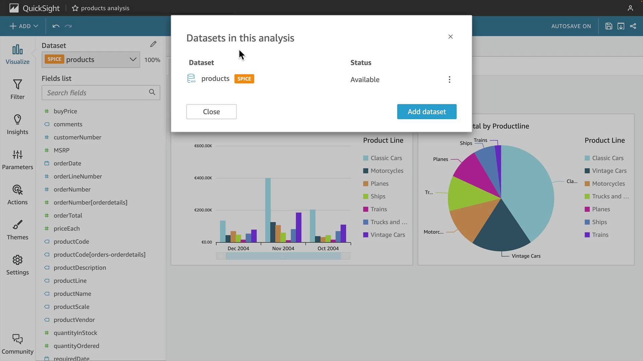The height and width of the screenshot is (361, 643).
Task: Open products dataset three-dot options menu
Action: [x=449, y=80]
